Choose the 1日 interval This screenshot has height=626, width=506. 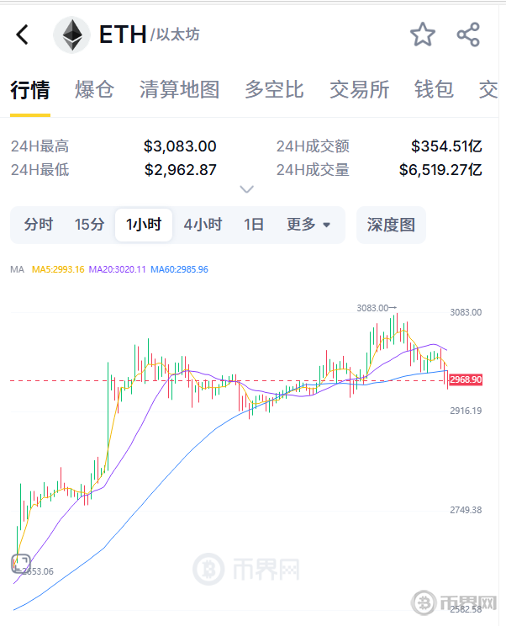pyautogui.click(x=254, y=225)
